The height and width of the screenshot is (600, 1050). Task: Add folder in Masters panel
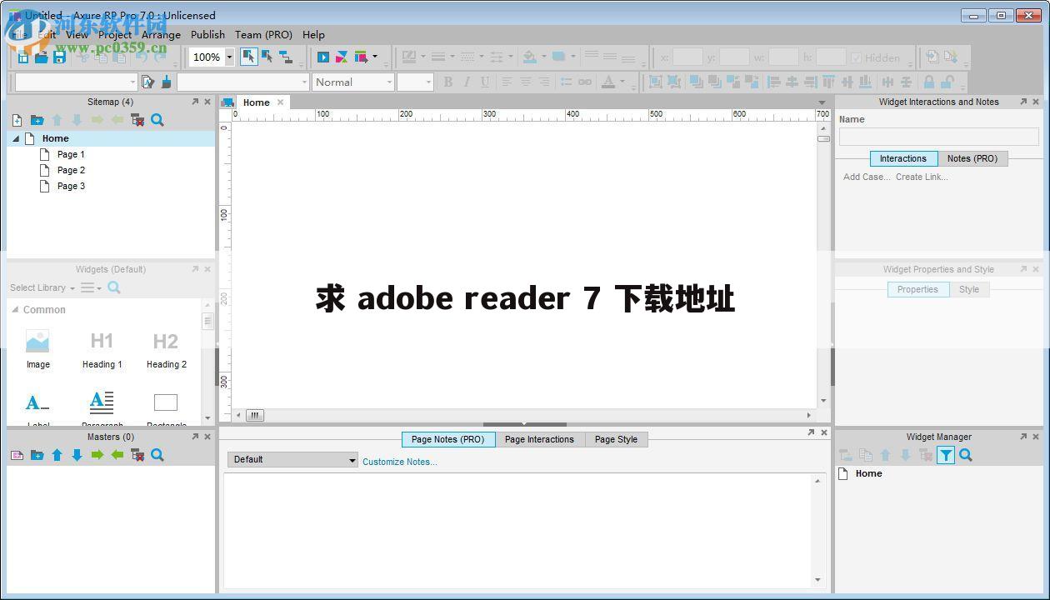point(37,455)
